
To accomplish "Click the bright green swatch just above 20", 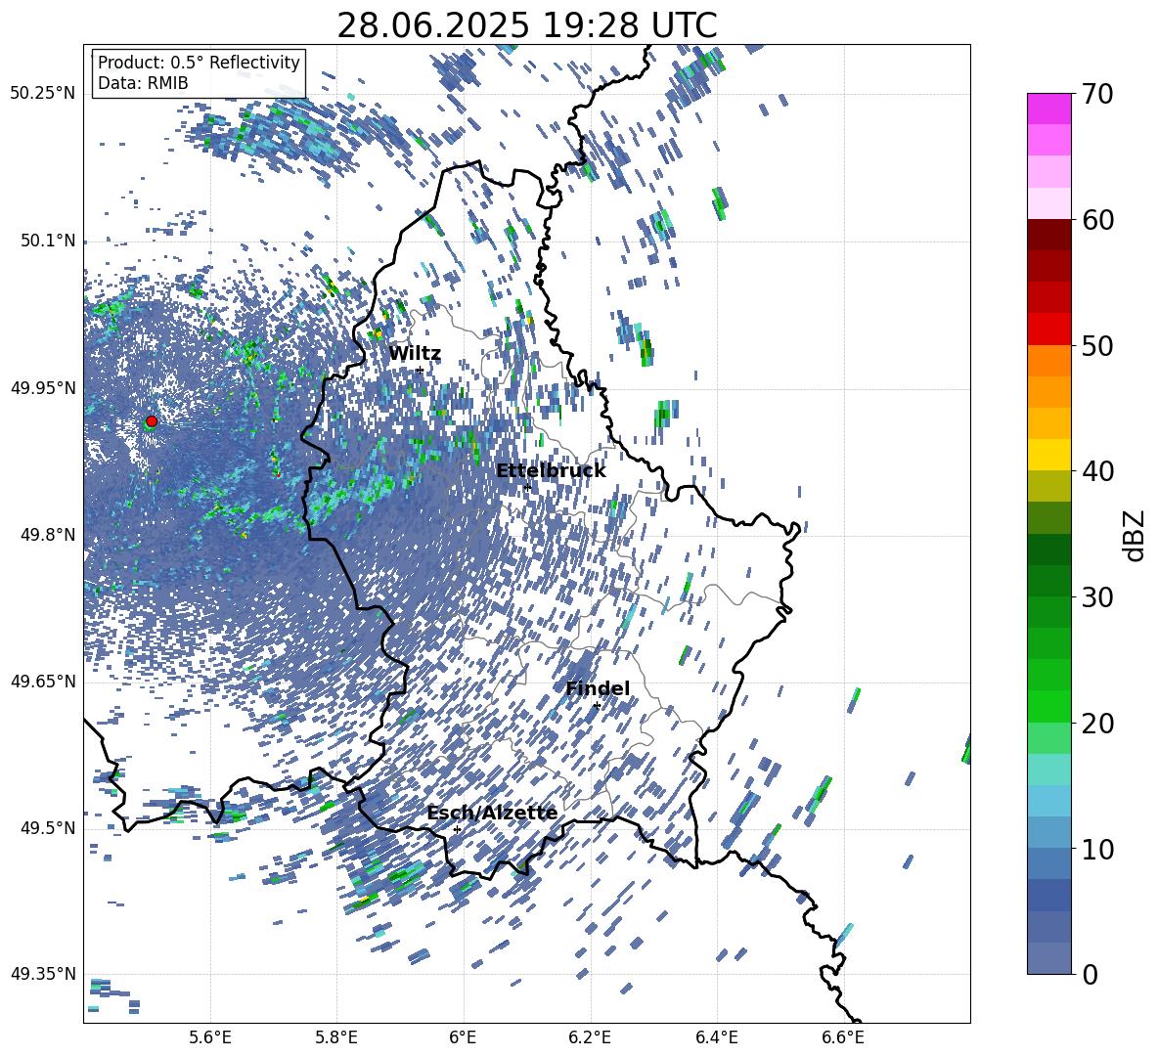I will click(1048, 706).
